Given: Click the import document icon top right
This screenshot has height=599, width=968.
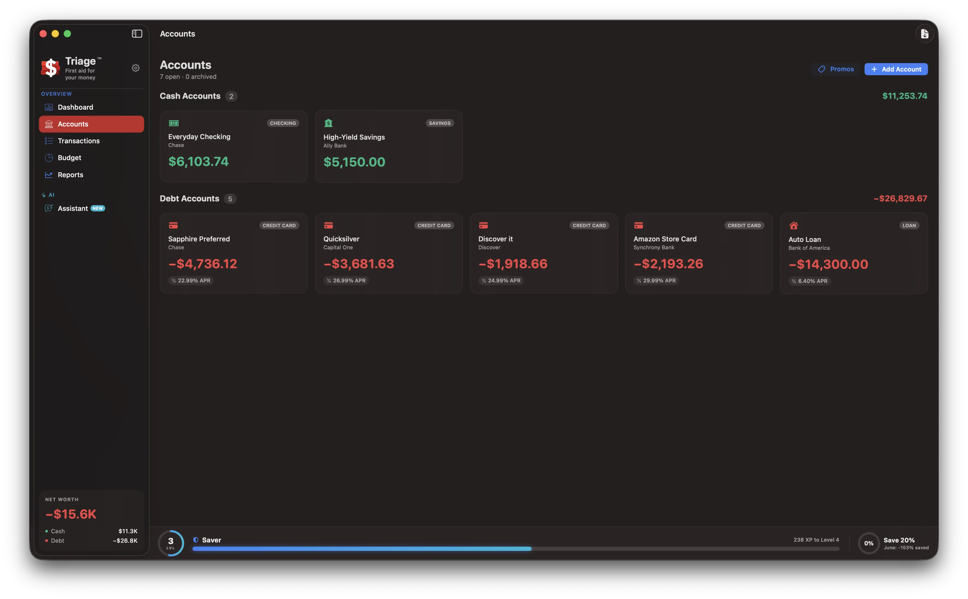Looking at the screenshot, I should click(x=924, y=34).
